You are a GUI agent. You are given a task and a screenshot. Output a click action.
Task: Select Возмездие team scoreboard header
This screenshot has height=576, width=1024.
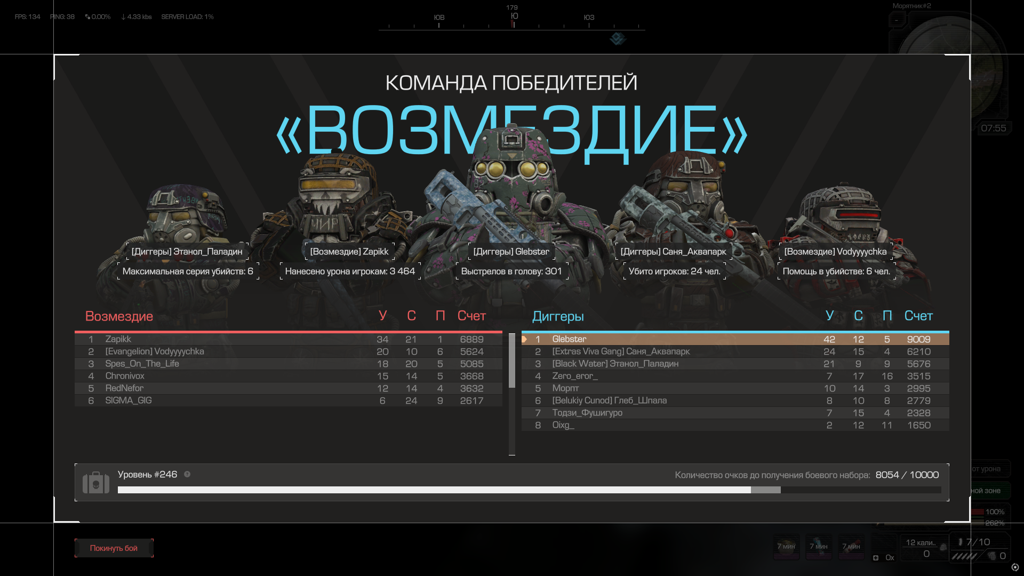(119, 316)
